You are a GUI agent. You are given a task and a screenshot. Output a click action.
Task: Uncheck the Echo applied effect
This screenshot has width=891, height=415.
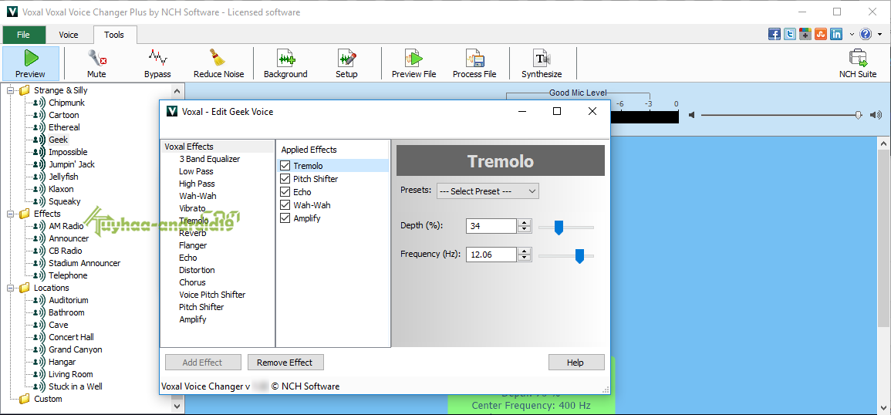pos(285,192)
